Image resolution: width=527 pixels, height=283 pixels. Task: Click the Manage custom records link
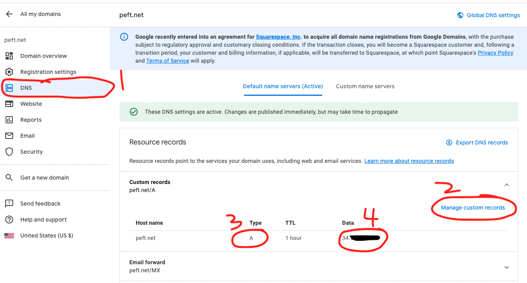point(473,207)
